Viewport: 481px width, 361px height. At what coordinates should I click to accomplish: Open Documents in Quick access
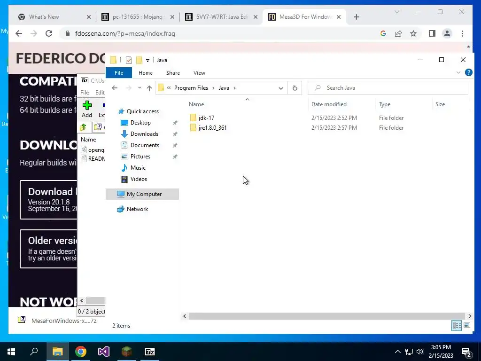145,145
